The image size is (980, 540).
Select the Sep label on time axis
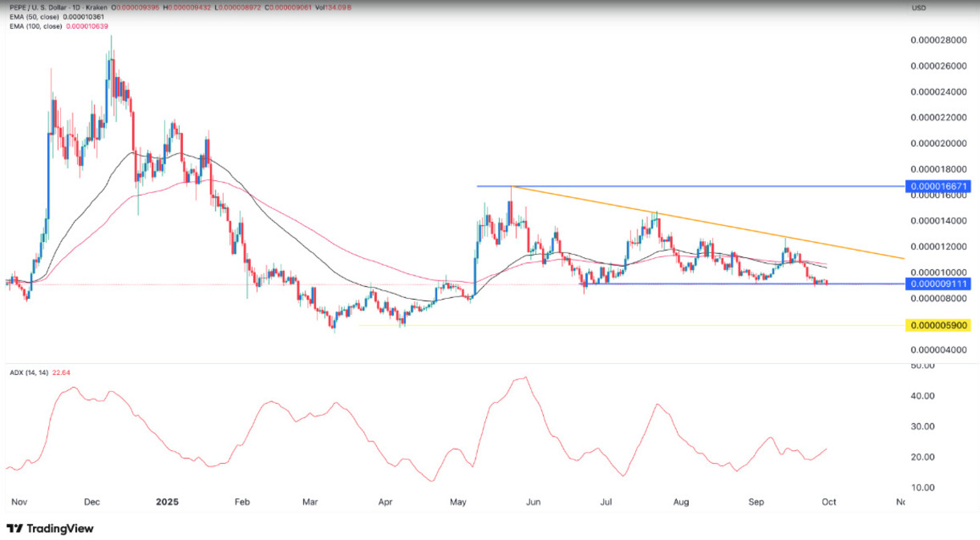click(755, 502)
